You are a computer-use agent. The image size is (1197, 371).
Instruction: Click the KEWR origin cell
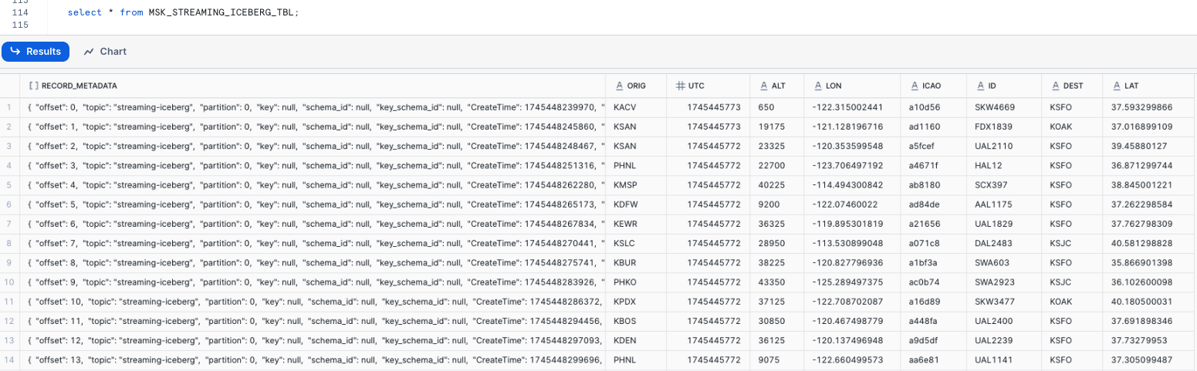tap(636, 224)
